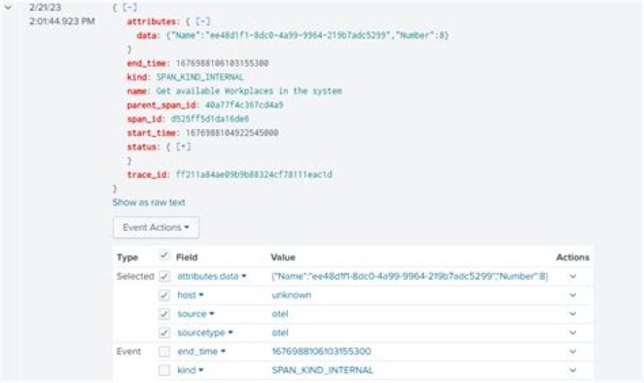The image size is (644, 383).
Task: Click the Actions column header
Action: tap(572, 257)
